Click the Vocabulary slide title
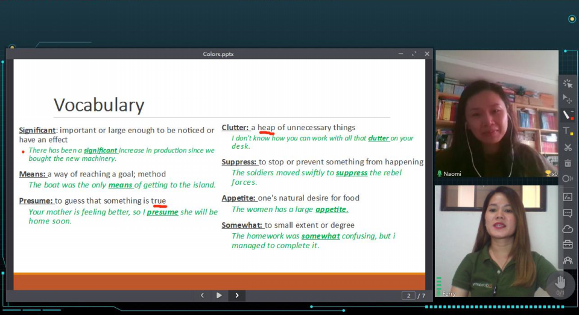Viewport: 579px width, 315px height. pos(99,105)
